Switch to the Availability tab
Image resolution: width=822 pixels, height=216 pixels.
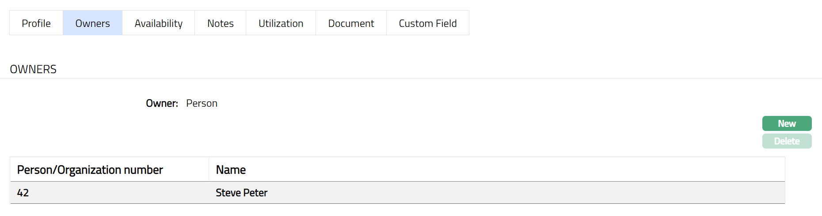[x=158, y=23]
